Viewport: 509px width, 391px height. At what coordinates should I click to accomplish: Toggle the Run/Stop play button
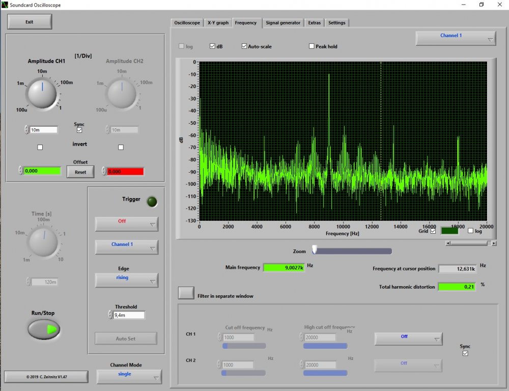pyautogui.click(x=44, y=329)
